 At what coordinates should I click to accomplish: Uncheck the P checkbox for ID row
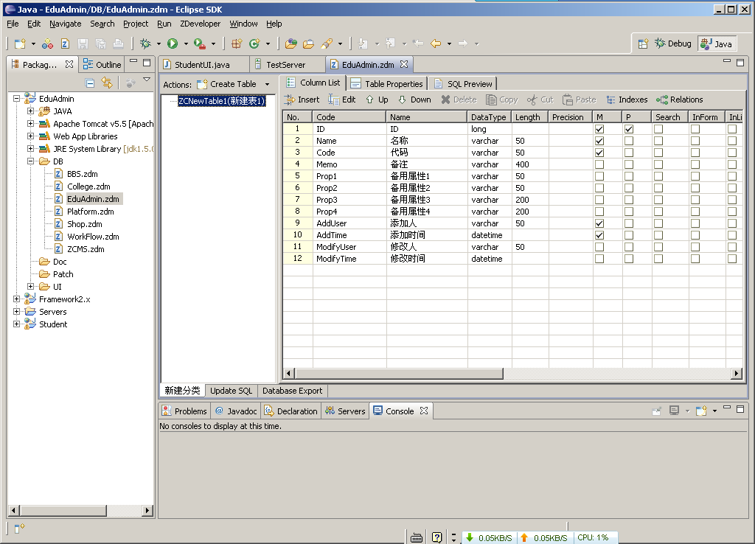pos(629,129)
